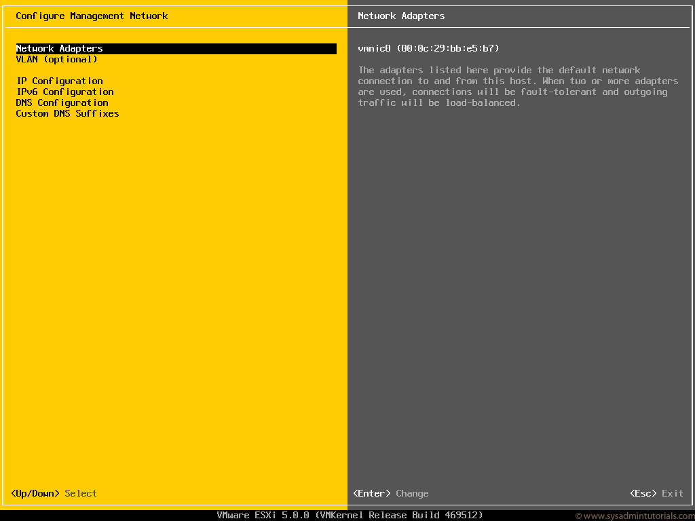Click the VMware ESXi 5.0.0 build text

[x=350, y=516]
